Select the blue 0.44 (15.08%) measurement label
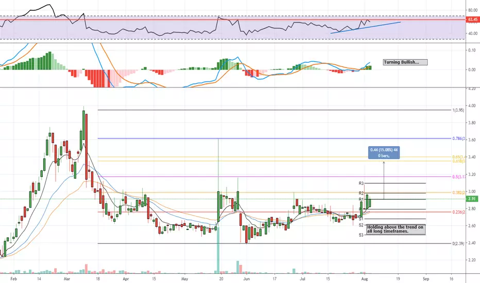Viewport: 480px width, 283px height. (384, 153)
